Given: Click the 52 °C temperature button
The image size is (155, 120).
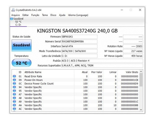Looking at the screenshot, I should (21, 63).
